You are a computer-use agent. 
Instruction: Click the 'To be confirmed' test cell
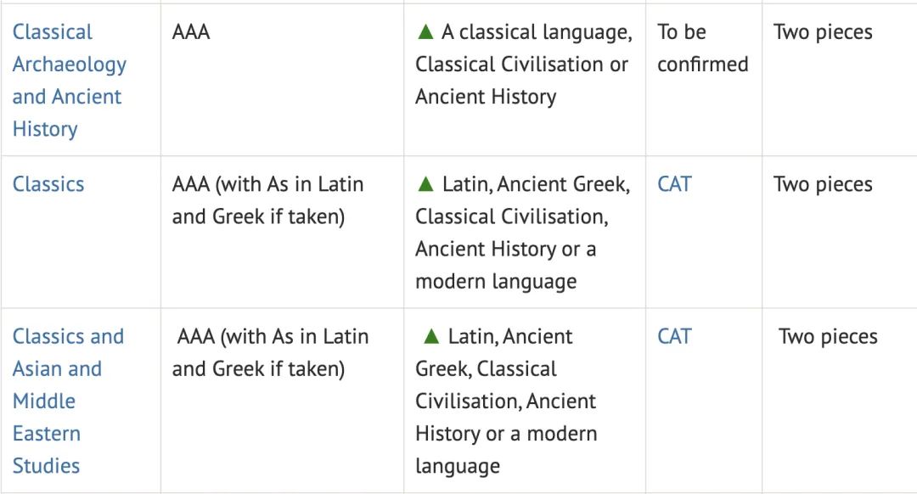coord(703,48)
